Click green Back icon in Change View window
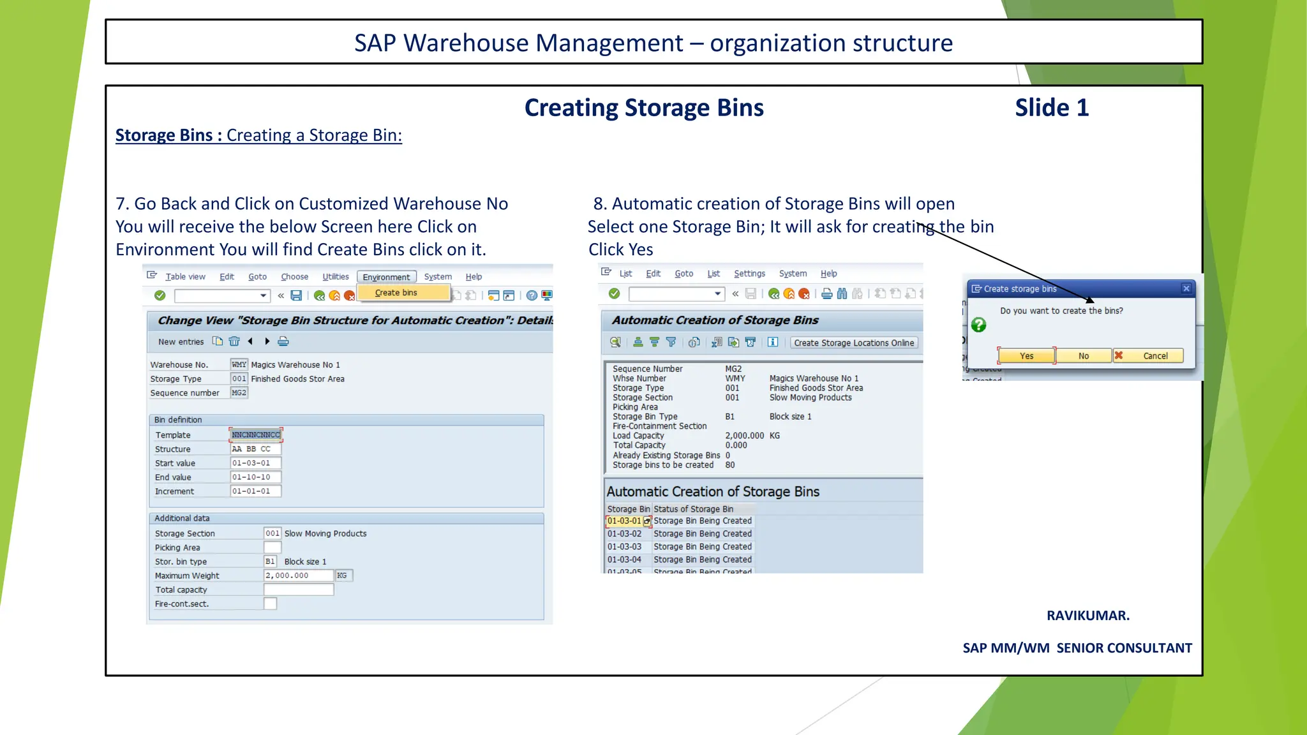1307x735 pixels. pos(319,295)
